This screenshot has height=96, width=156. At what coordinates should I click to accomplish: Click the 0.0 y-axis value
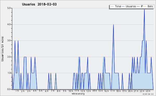[9, 89]
